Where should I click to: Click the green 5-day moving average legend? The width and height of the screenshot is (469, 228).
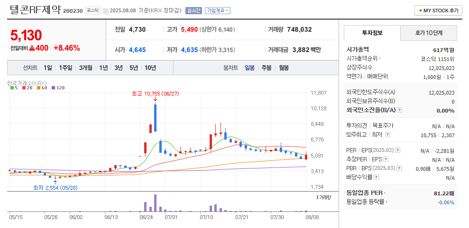(14, 88)
